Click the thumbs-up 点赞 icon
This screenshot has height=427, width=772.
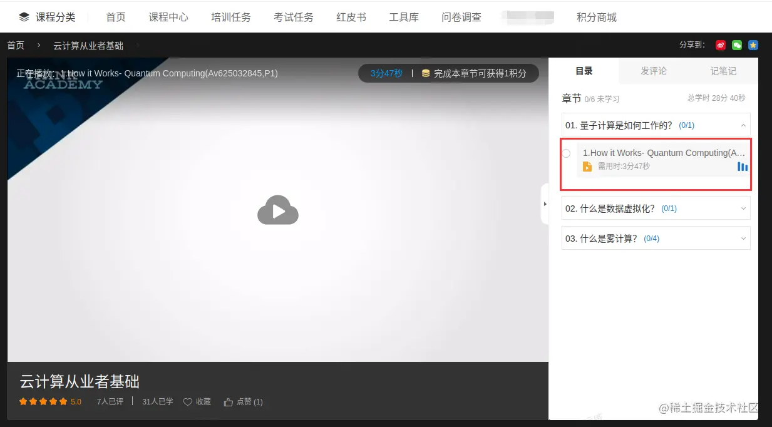pyautogui.click(x=229, y=402)
